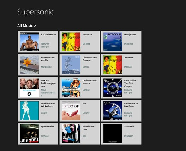Open Blue Spirits - The First Chapter cover
The width and height of the screenshot is (186, 151).
(x=113, y=88)
